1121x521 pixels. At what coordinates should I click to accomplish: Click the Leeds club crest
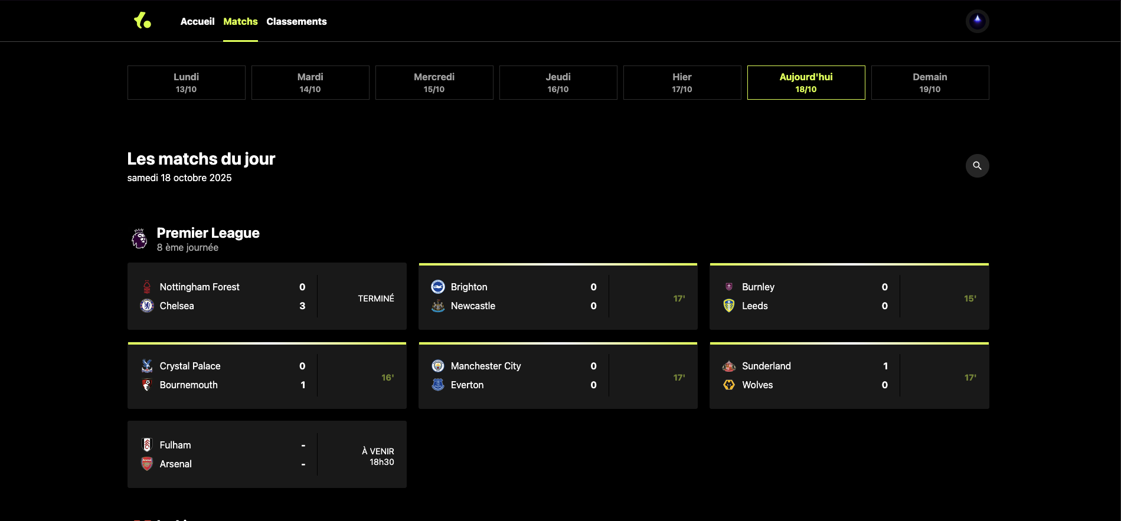pyautogui.click(x=729, y=306)
